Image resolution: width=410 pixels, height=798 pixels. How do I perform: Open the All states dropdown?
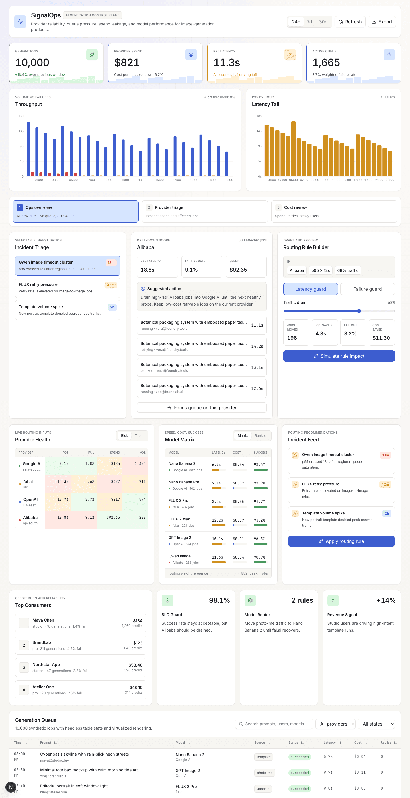coord(376,724)
